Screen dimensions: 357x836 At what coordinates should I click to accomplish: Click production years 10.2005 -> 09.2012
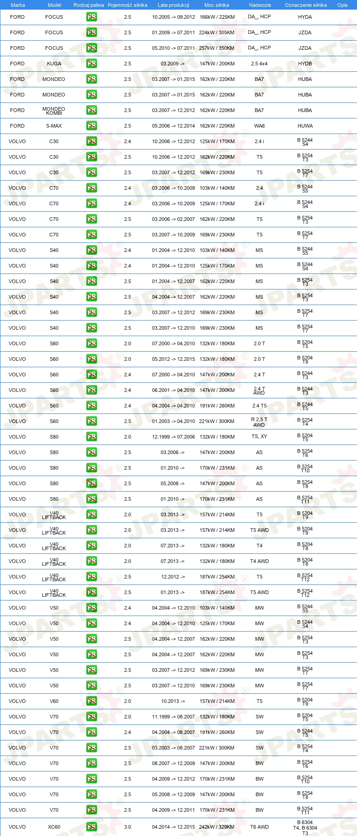[173, 17]
